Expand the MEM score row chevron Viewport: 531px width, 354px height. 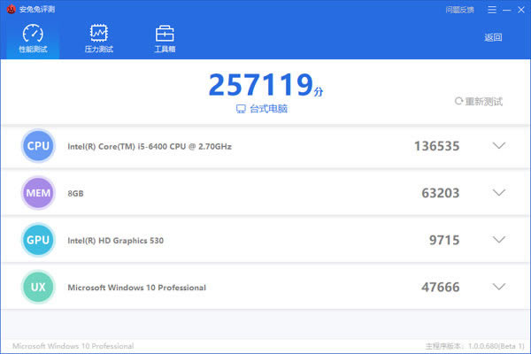pyautogui.click(x=499, y=193)
